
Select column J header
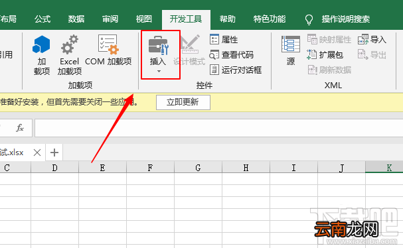coord(341,168)
